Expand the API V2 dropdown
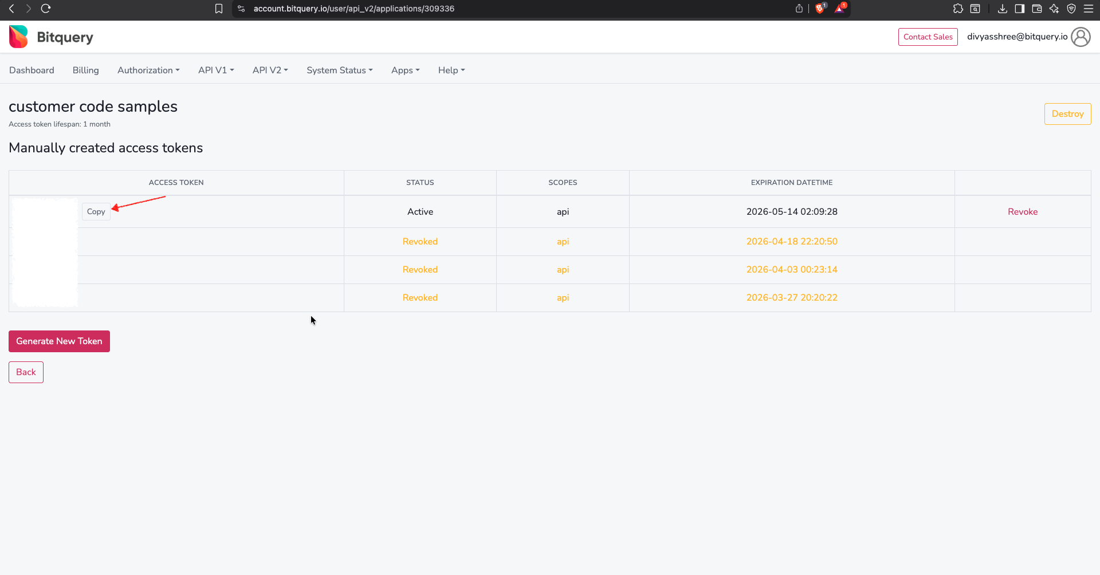1100x575 pixels. pyautogui.click(x=270, y=70)
